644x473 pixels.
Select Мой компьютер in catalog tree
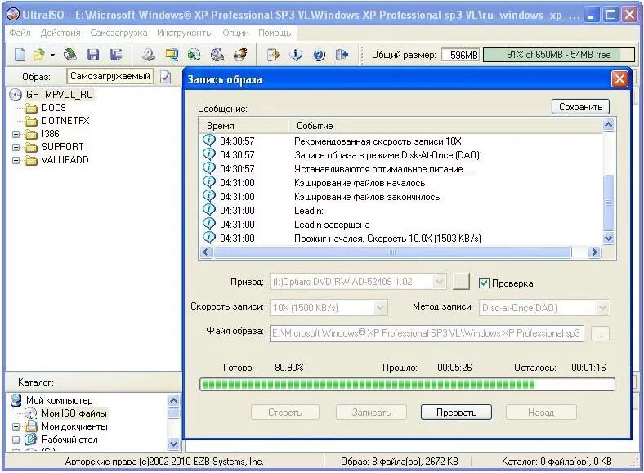(x=59, y=400)
